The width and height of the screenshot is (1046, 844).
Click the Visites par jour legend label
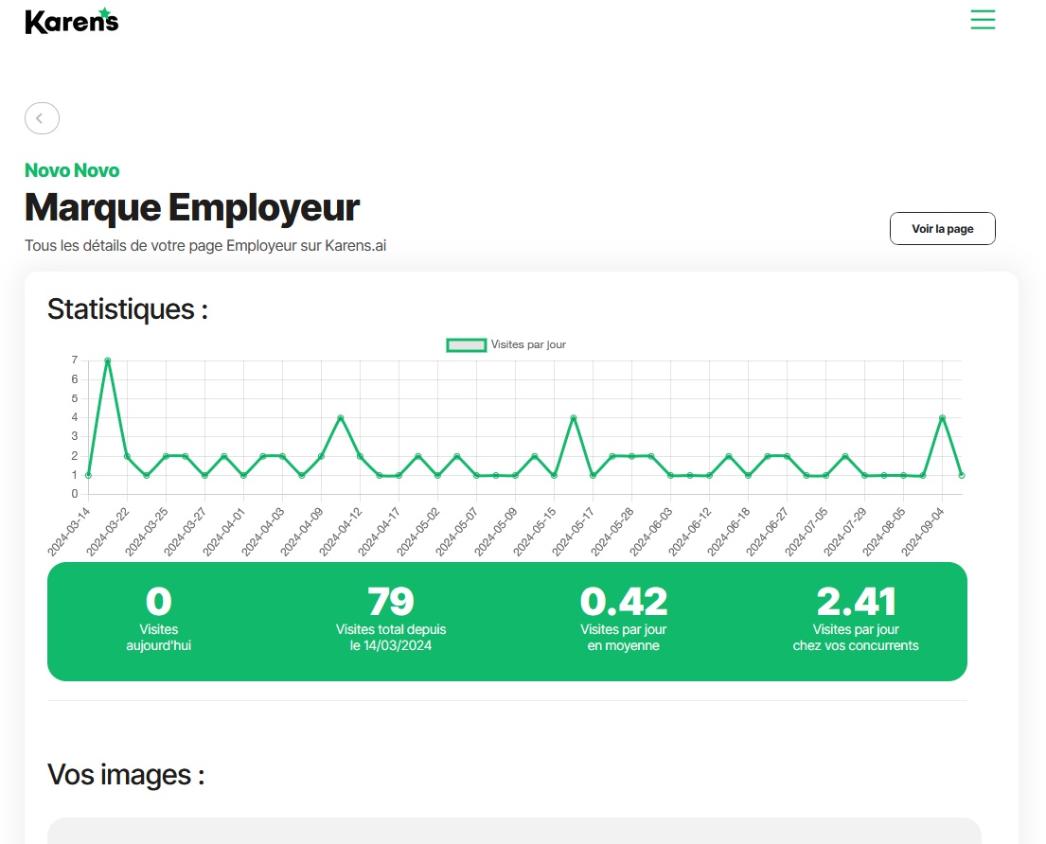[528, 344]
